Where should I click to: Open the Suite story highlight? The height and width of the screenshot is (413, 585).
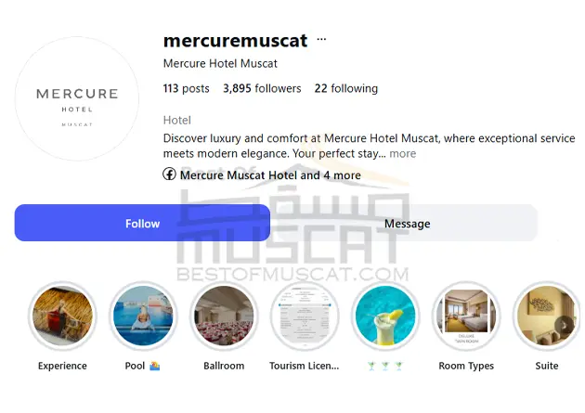point(547,316)
